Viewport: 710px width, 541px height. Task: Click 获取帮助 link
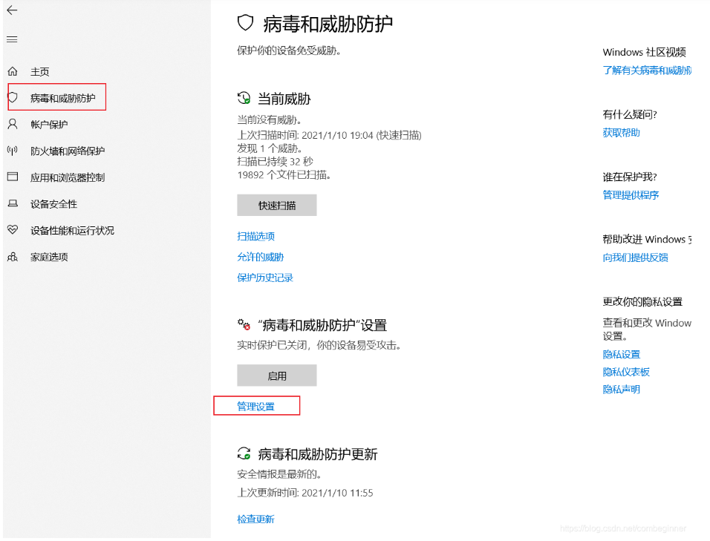pos(621,133)
